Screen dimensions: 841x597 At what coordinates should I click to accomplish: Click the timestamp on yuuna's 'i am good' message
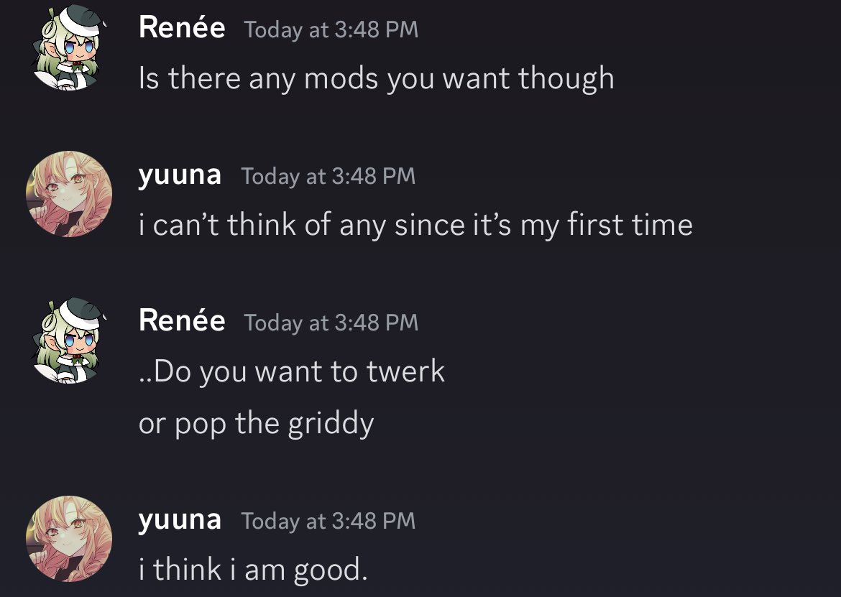(x=328, y=521)
